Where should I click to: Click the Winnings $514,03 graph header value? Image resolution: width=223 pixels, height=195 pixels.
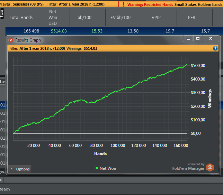[90, 48]
